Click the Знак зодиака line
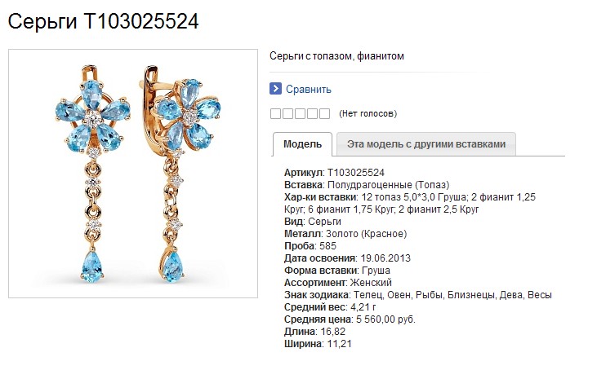 click(417, 295)
